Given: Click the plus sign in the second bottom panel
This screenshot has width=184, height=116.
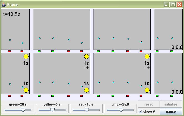Looking at the screenshot, I should click(x=88, y=68).
